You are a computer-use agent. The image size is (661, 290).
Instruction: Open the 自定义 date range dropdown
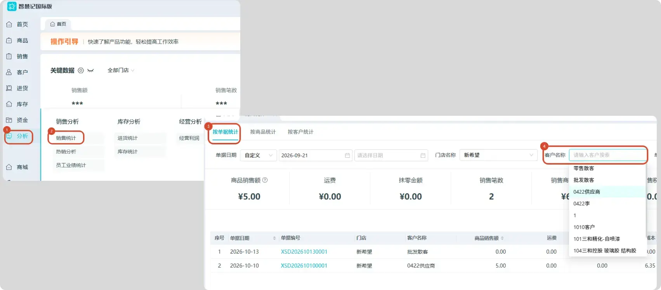pos(259,155)
